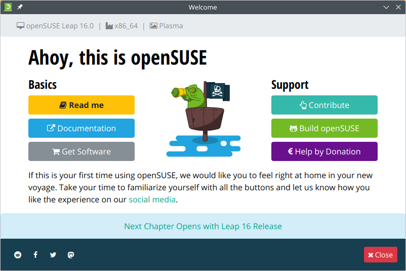This screenshot has width=406, height=271.
Task: Open the Reddit social icon
Action: click(x=18, y=255)
